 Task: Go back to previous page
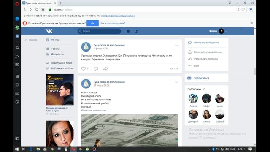(25, 9)
